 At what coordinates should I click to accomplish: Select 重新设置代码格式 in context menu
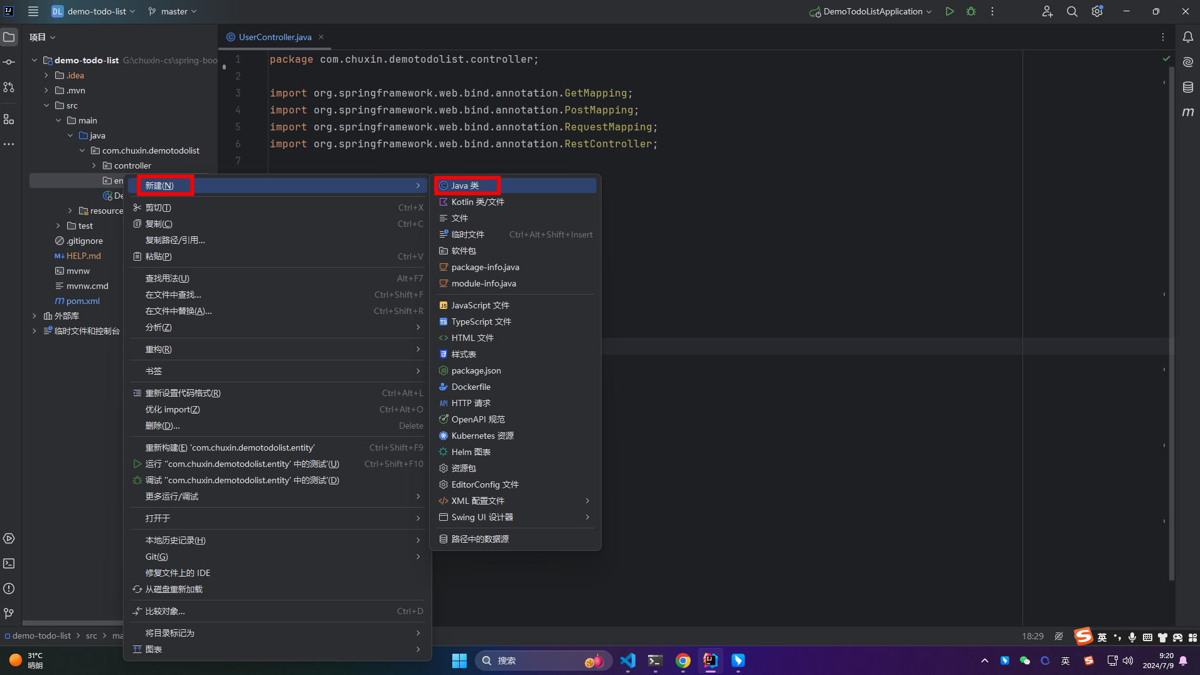pos(278,393)
